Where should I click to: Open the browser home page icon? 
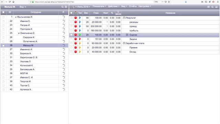click(x=13, y=2)
